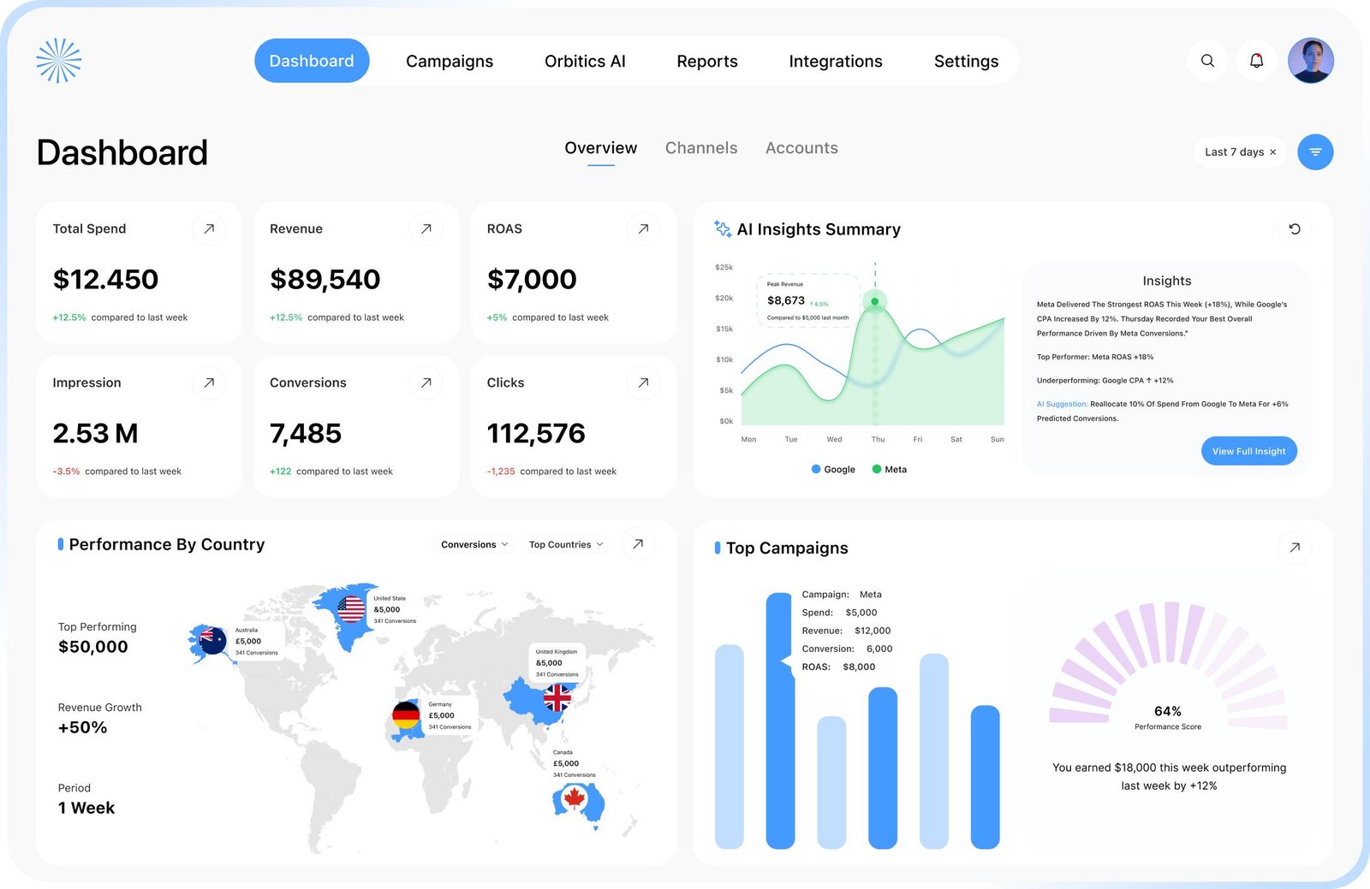Screen dimensions: 1370x889
Task: Open the Orbitics AI nav tab
Action: click(585, 61)
